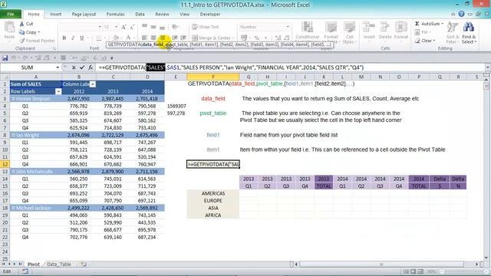
Task: Open Cell Styles gallery
Action: [x=349, y=31]
